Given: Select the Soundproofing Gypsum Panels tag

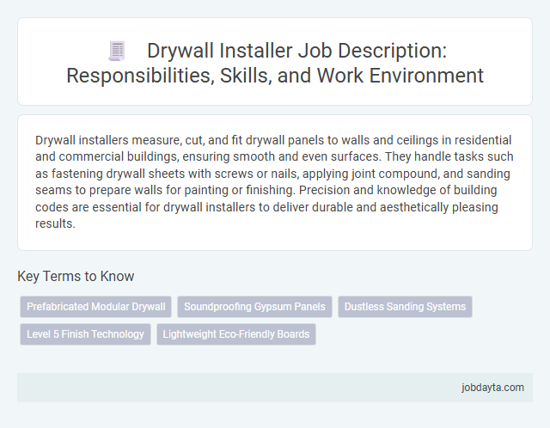Looking at the screenshot, I should pyautogui.click(x=254, y=307).
